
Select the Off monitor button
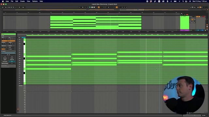click(x=195, y=19)
